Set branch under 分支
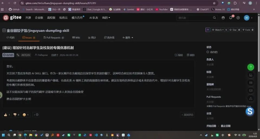Image resolution: width=260 pixels, height=139 pixels. [x=210, y=118]
